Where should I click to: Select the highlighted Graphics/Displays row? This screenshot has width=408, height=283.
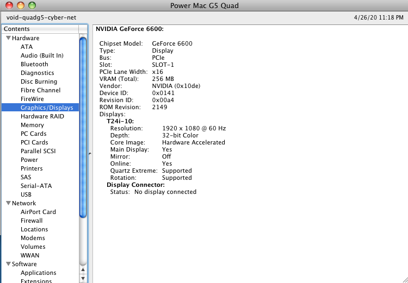coord(40,108)
